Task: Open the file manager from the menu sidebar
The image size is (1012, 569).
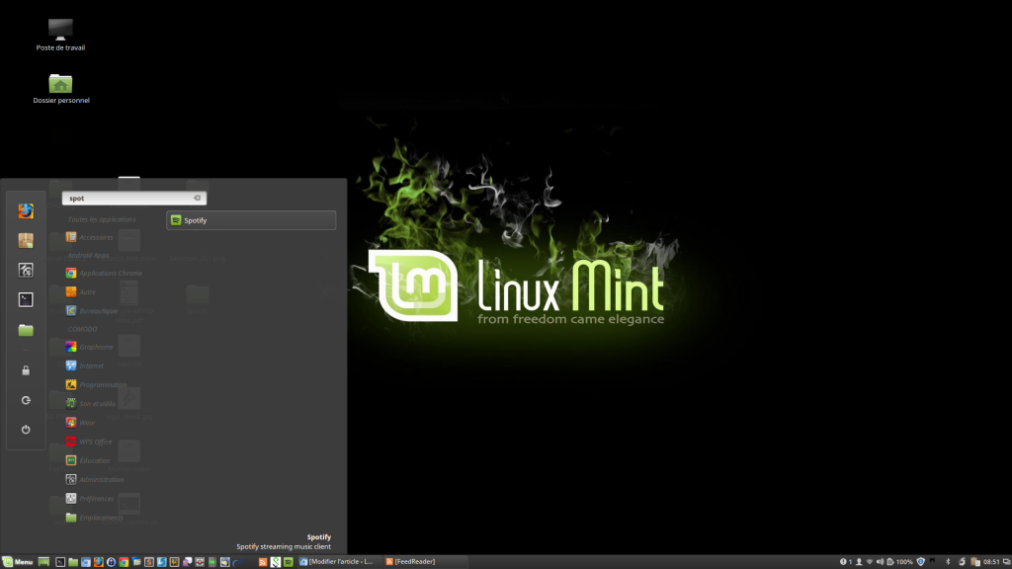Action: (25, 329)
